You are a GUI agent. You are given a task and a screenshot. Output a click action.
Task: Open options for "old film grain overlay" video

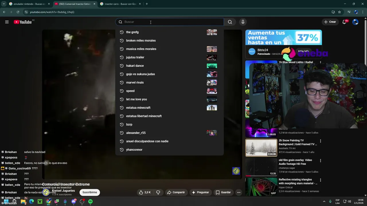321,161
